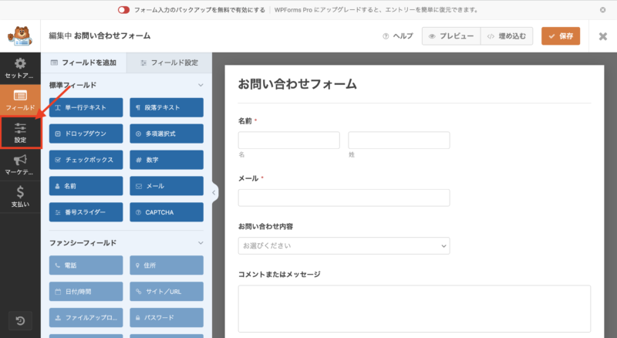
Task: Collapse the 標準フィールド section
Action: point(201,85)
